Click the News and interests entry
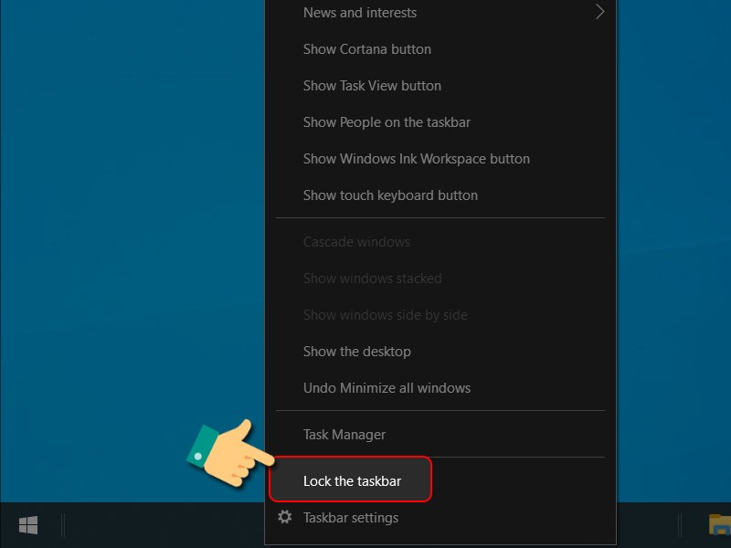 359,12
